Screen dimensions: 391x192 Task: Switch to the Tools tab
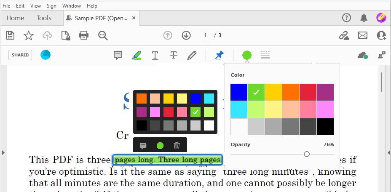point(44,18)
